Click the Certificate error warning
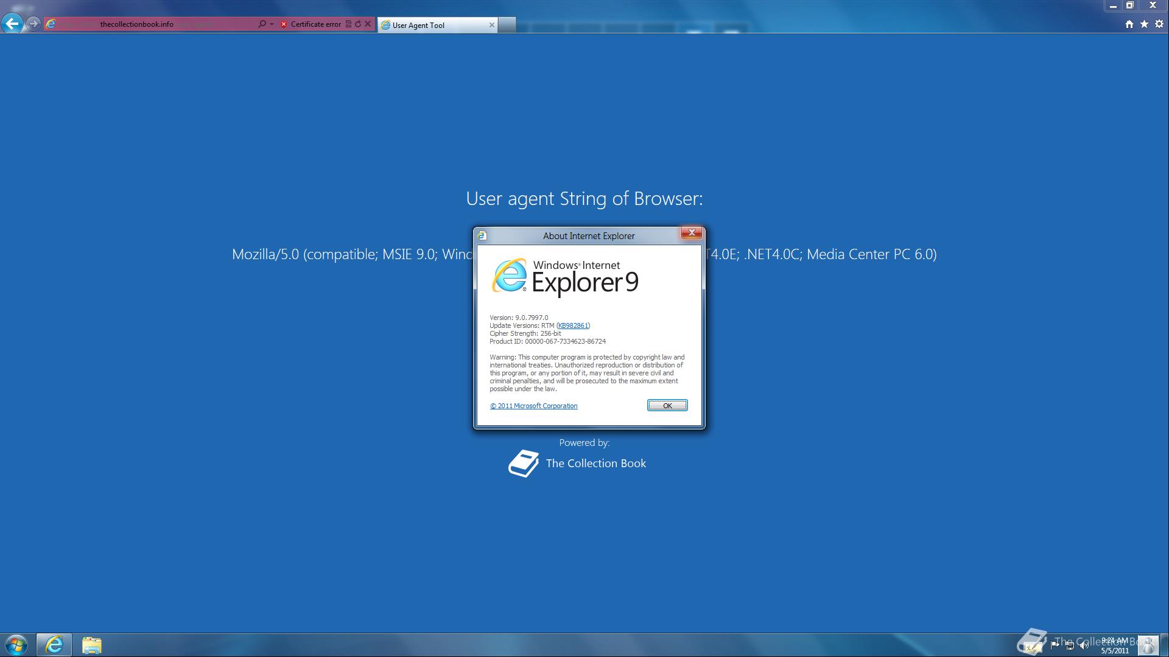Screen dimensions: 1169x657 click(311, 24)
